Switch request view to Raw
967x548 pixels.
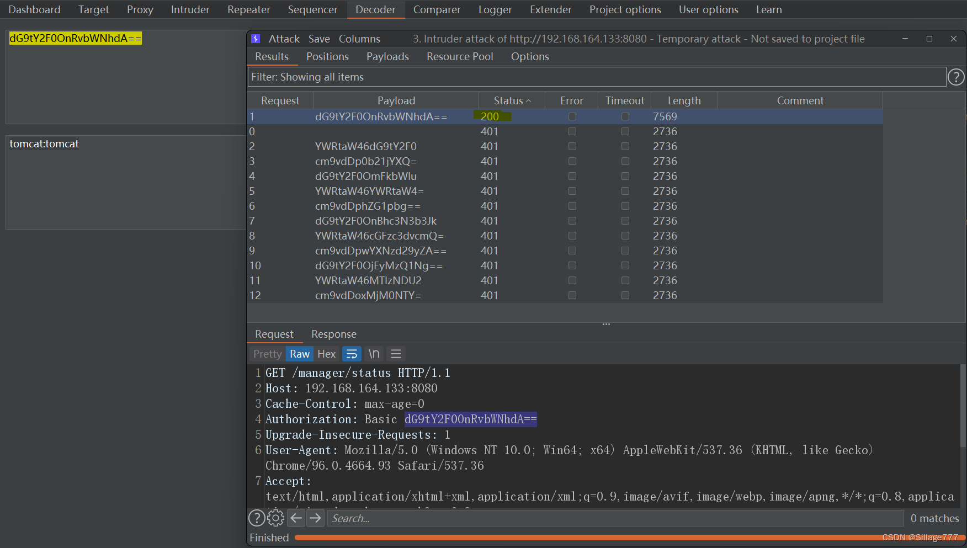click(300, 354)
